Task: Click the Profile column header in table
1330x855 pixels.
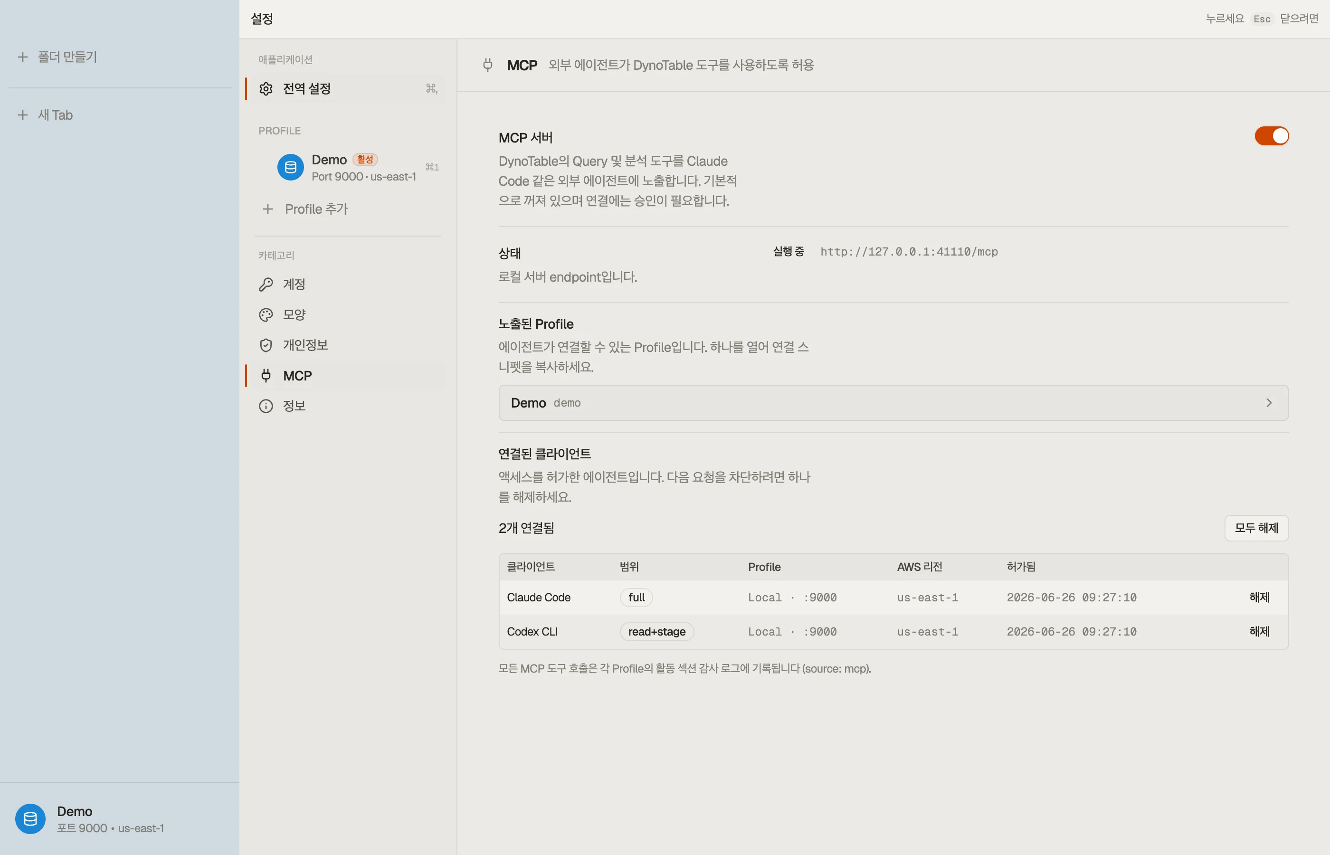Action: 764,567
